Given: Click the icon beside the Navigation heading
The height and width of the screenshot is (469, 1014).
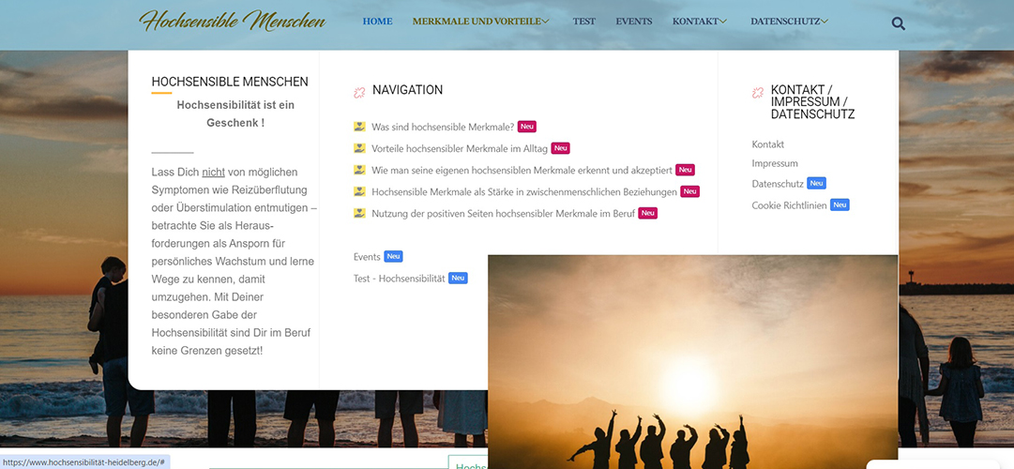Looking at the screenshot, I should (359, 93).
